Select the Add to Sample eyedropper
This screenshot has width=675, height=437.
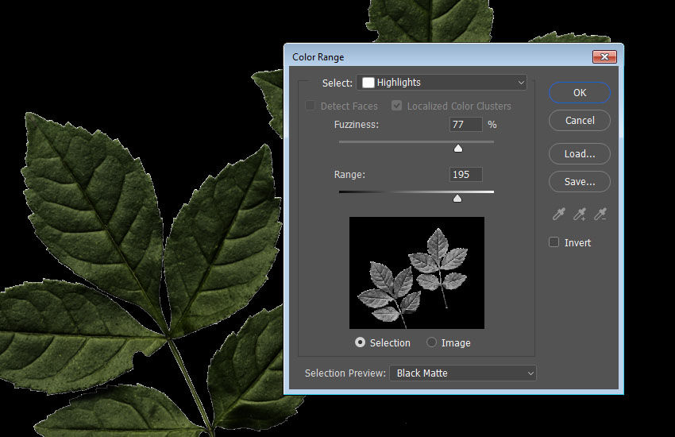click(x=580, y=214)
